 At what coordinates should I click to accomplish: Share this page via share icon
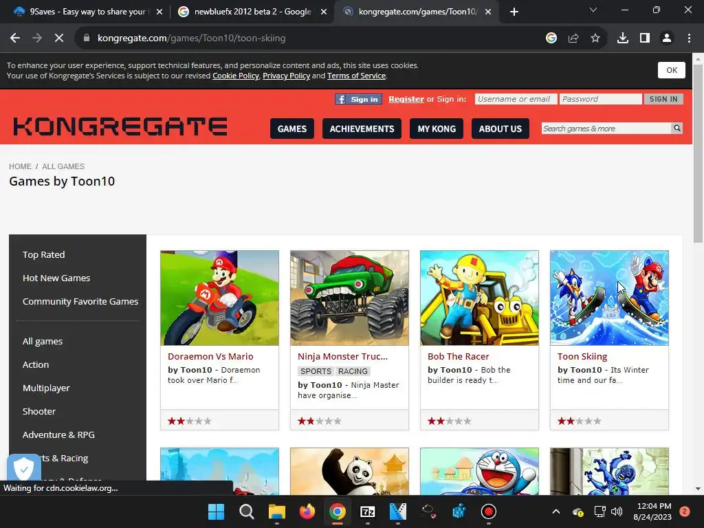(x=573, y=38)
